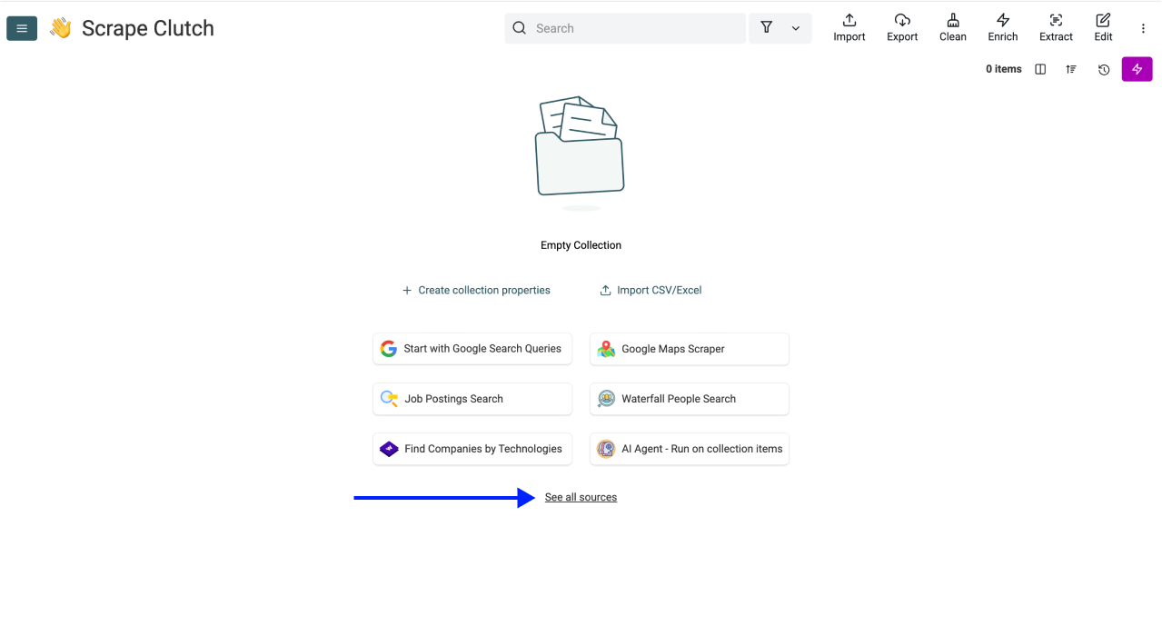Click the purple lightning action button
This screenshot has width=1162, height=636.
(1137, 69)
